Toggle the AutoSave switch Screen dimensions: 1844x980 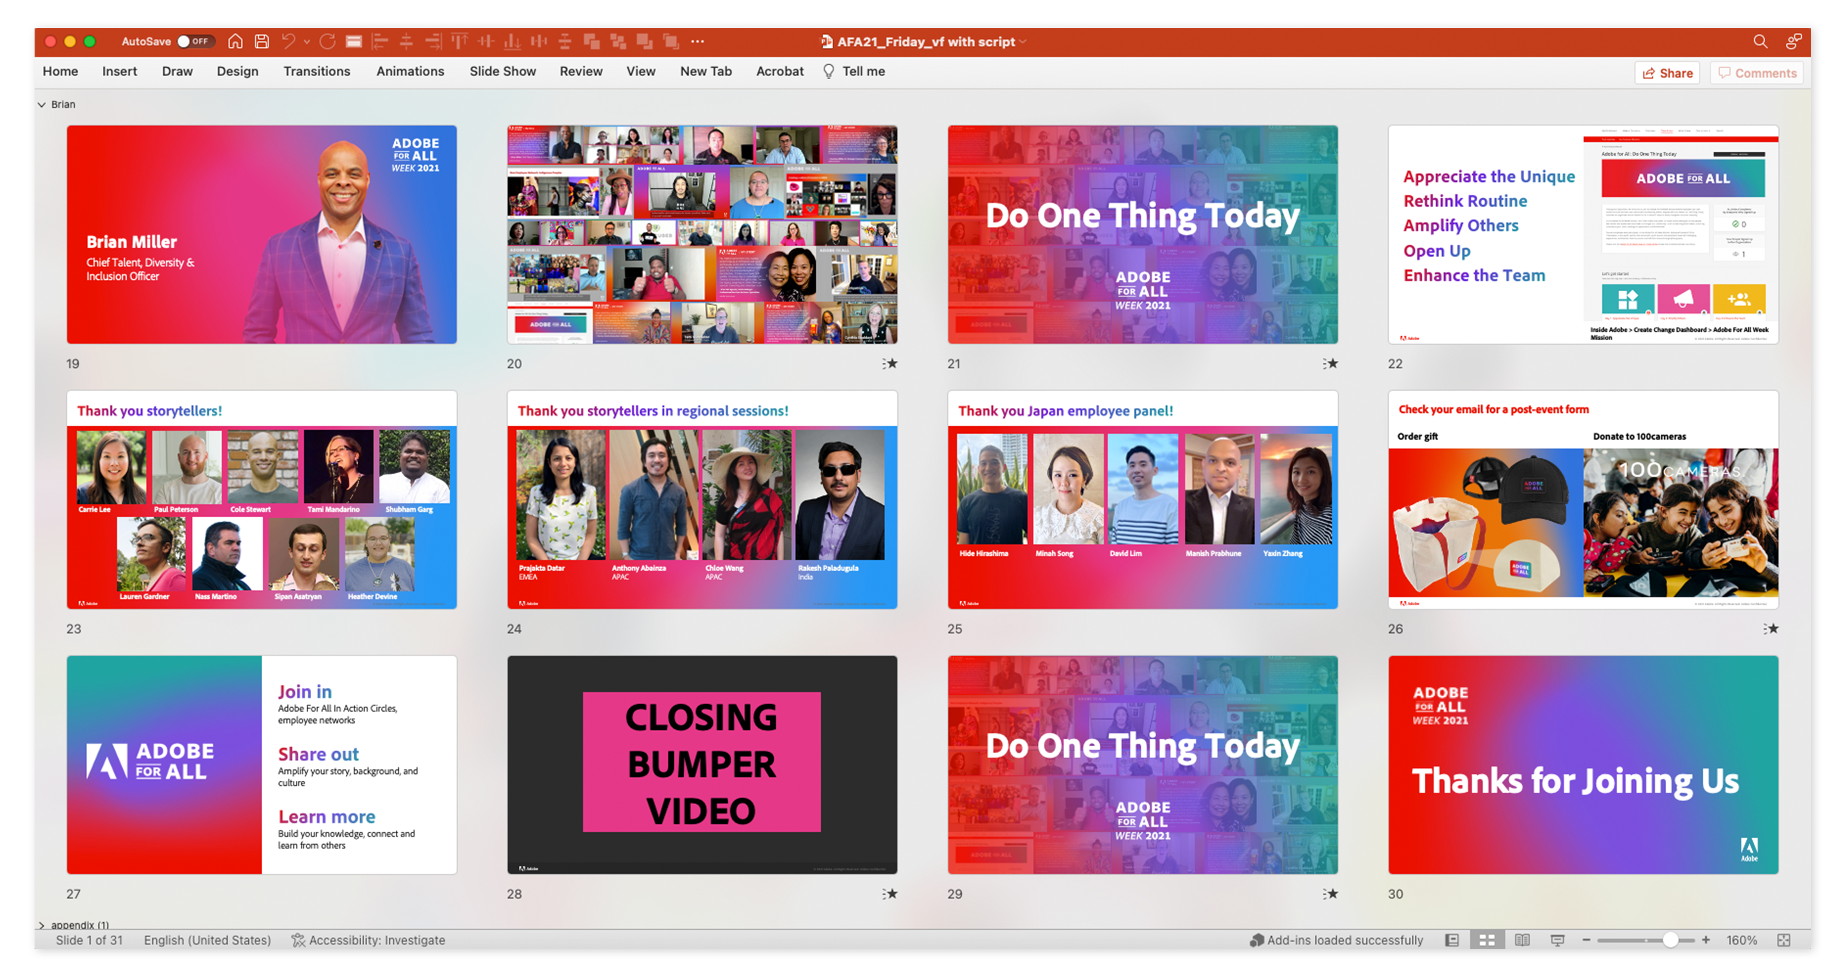pos(194,41)
